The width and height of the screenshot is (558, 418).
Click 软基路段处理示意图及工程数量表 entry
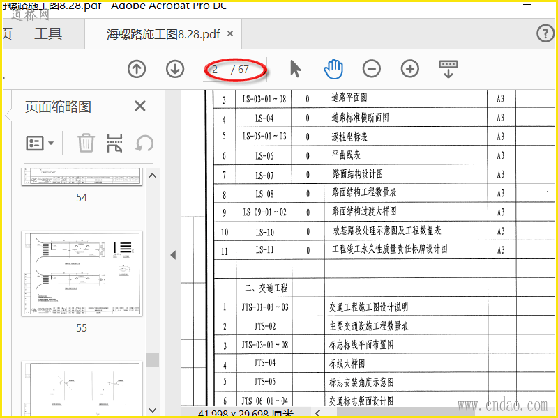pyautogui.click(x=387, y=231)
